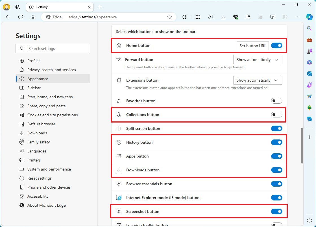Turn off the Screenshot button toggle

click(276, 211)
